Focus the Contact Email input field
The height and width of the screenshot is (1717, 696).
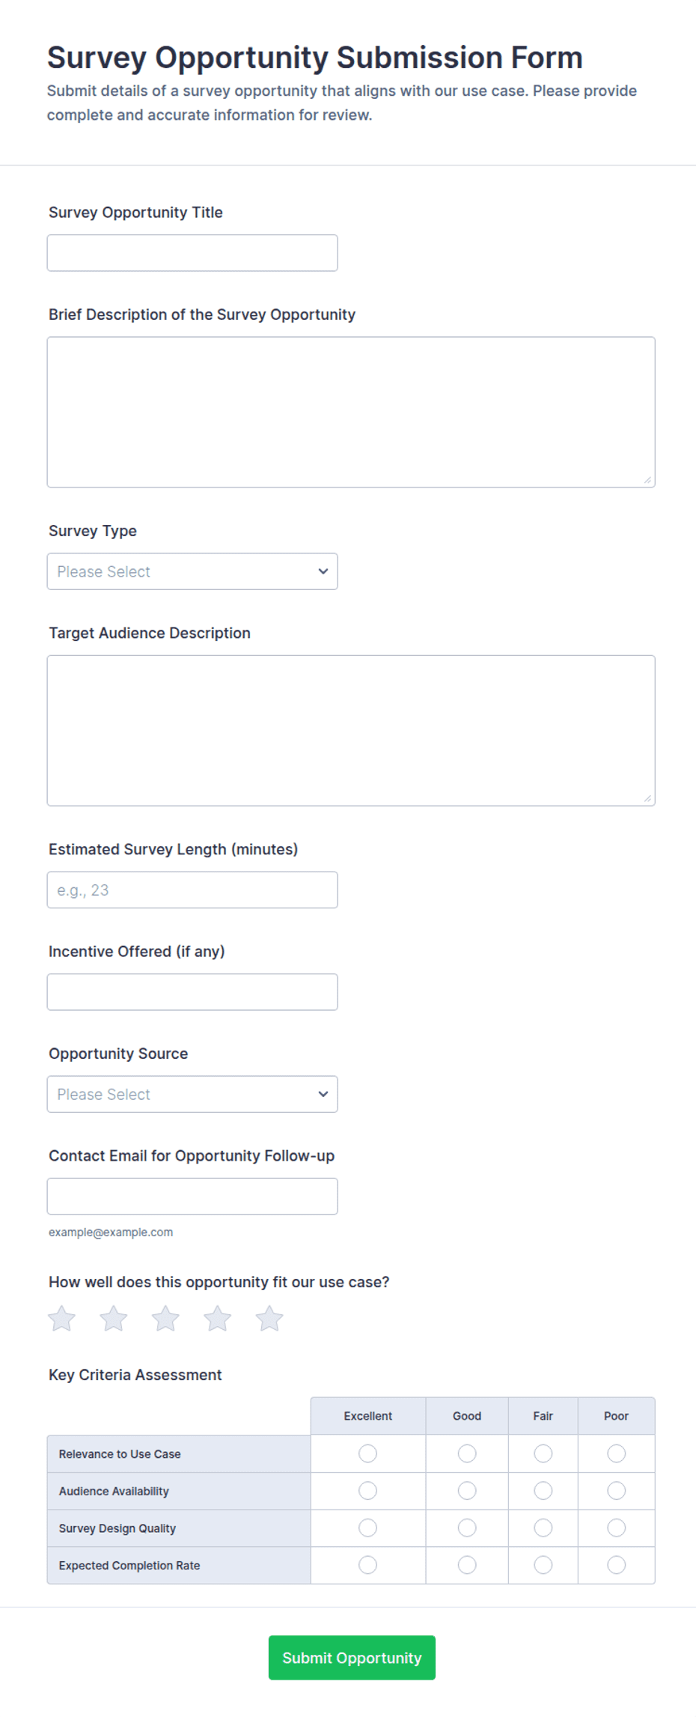(192, 1197)
